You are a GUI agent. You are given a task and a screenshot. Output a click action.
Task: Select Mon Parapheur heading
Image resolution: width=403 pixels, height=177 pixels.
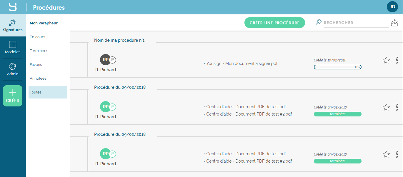tap(44, 23)
